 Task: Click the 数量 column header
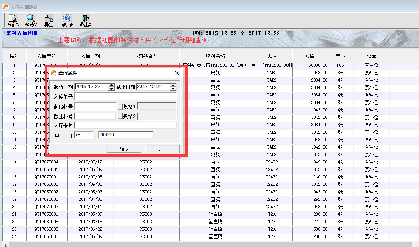tap(310, 56)
